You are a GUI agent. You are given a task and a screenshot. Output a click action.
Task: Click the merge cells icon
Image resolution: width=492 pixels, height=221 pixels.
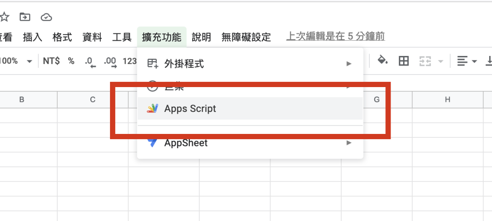coord(425,61)
